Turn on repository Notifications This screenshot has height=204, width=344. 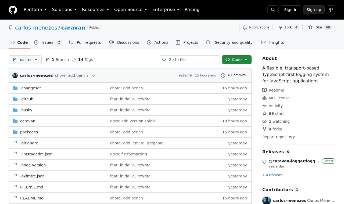(x=256, y=27)
